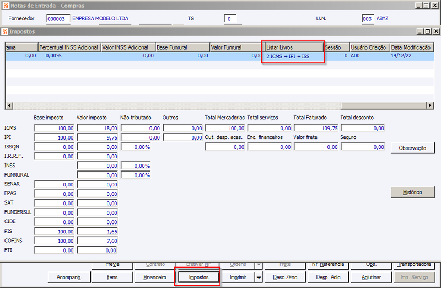This screenshot has height=288, width=441.
Task: Click the Notas de Entrada window icon
Action: tap(6, 6)
